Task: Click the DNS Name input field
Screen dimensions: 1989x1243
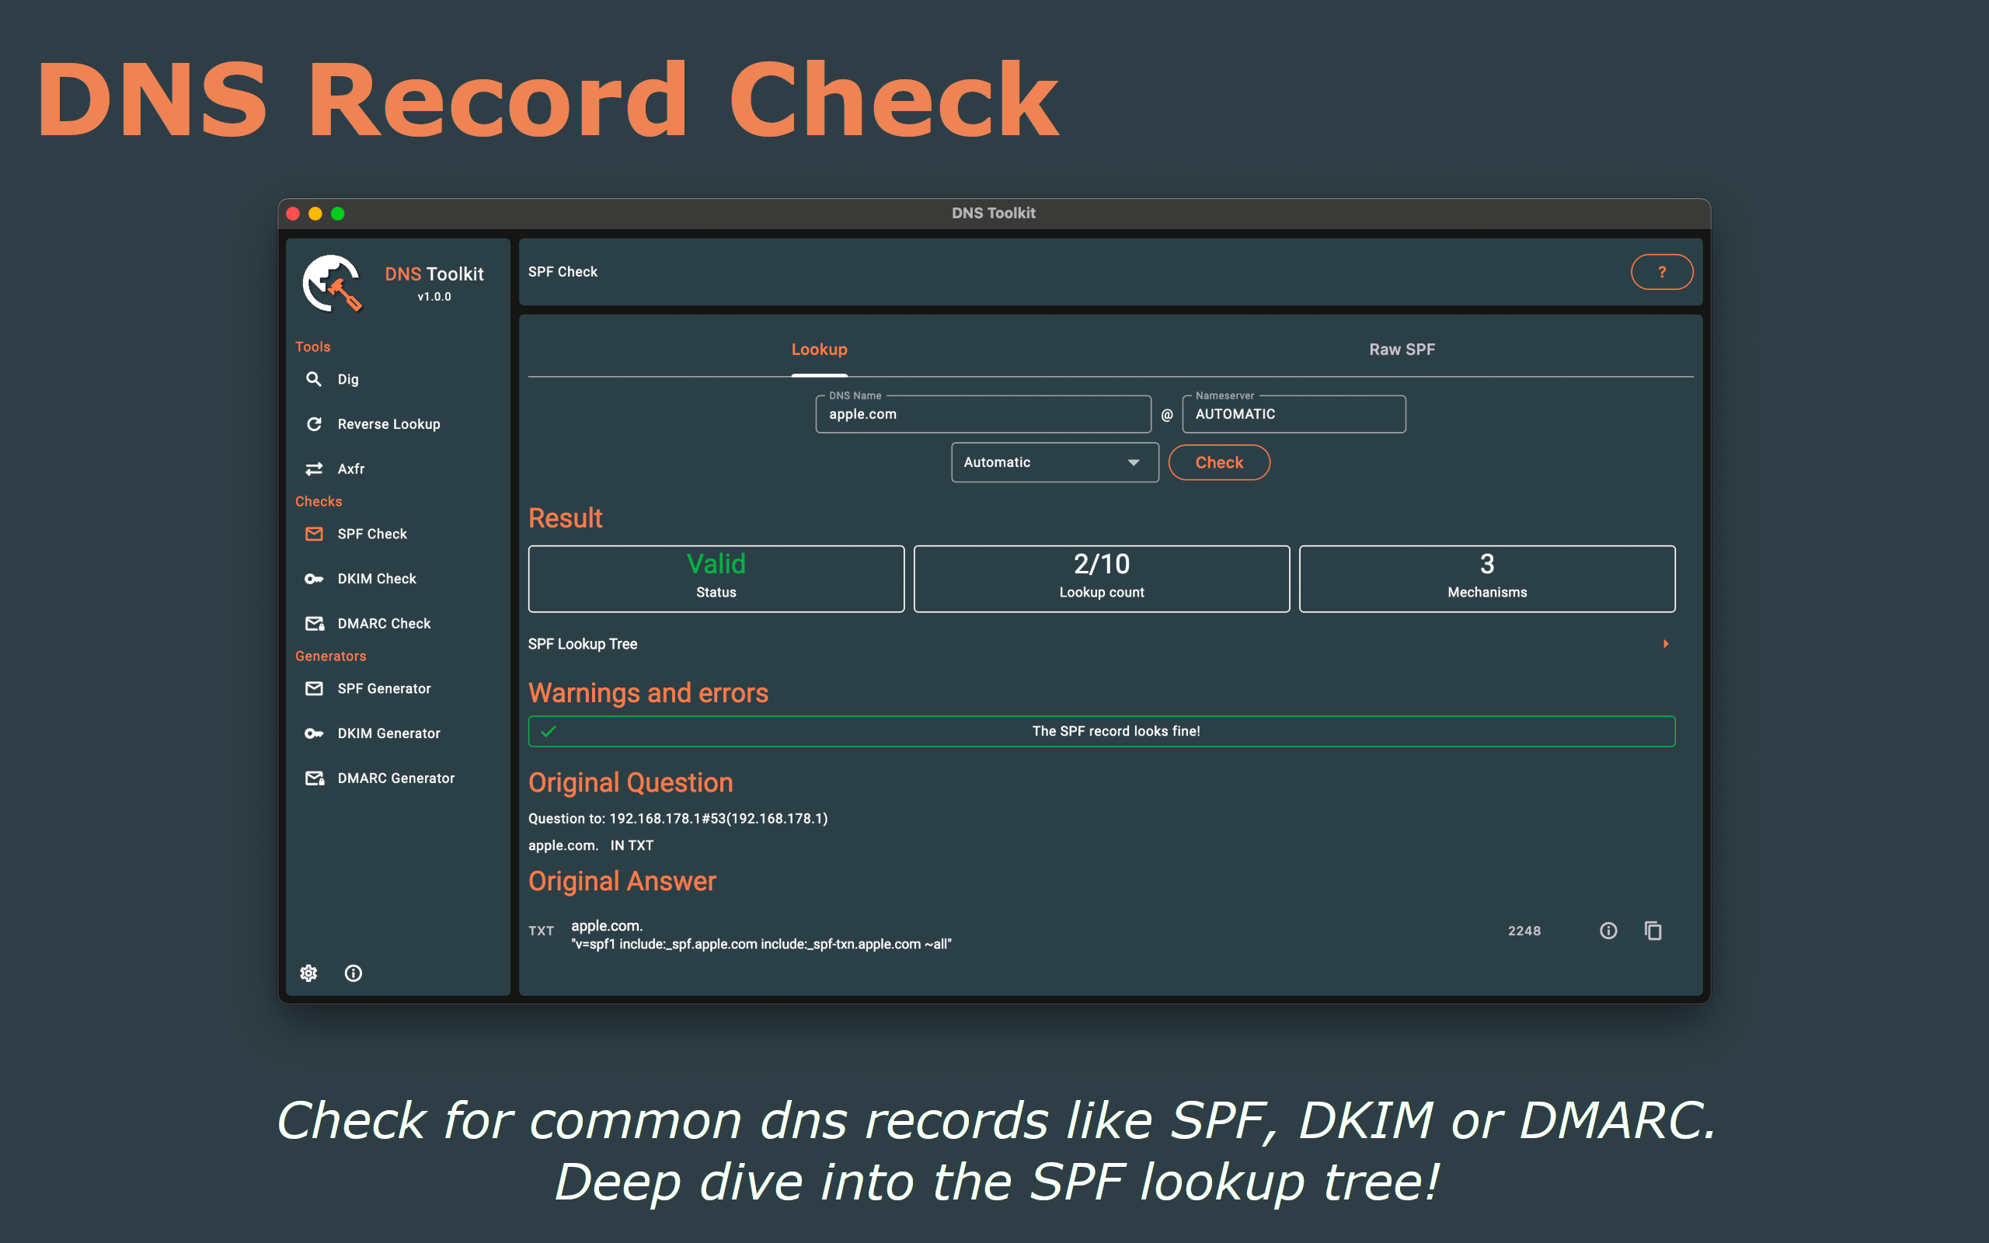Action: tap(982, 414)
